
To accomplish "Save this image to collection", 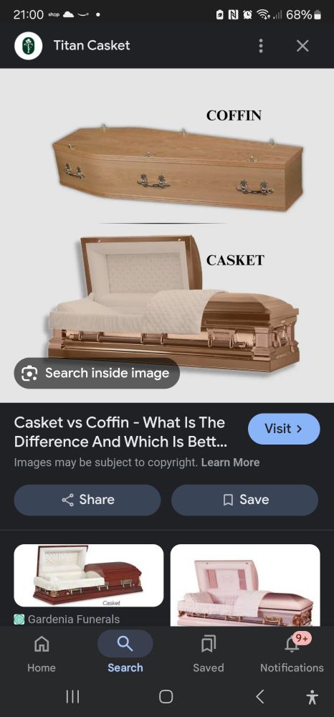I will pos(245,500).
